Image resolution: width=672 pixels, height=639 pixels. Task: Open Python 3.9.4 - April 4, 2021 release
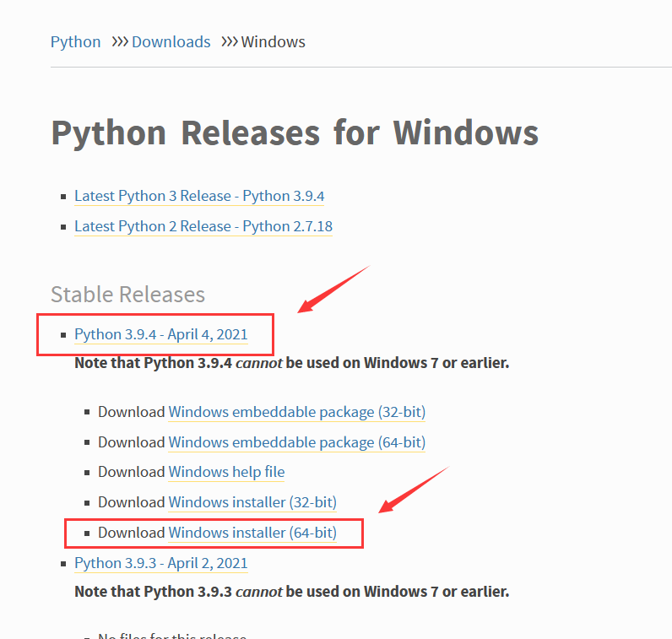(161, 334)
